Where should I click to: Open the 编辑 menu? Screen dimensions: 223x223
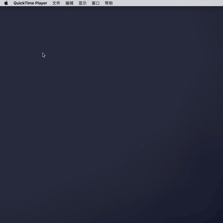point(69,3)
